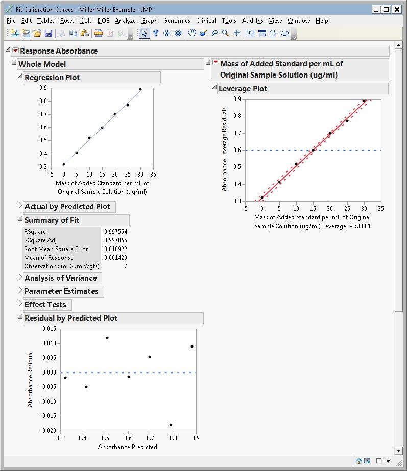Click the home window icon in status bar

[x=358, y=461]
